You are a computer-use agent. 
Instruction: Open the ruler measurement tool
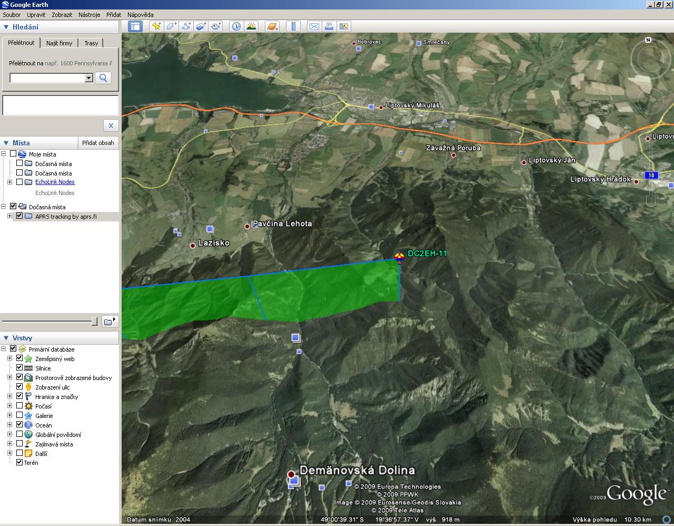click(x=294, y=26)
